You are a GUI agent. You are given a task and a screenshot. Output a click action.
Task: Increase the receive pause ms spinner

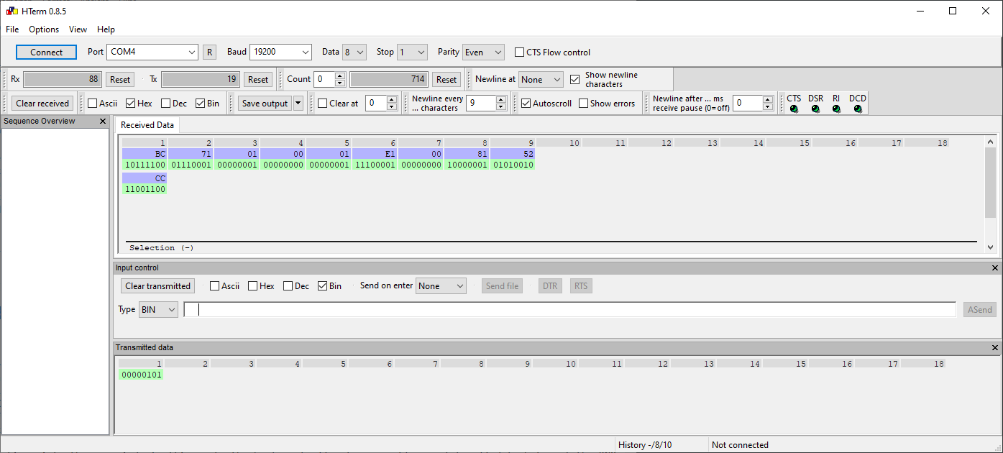point(768,100)
